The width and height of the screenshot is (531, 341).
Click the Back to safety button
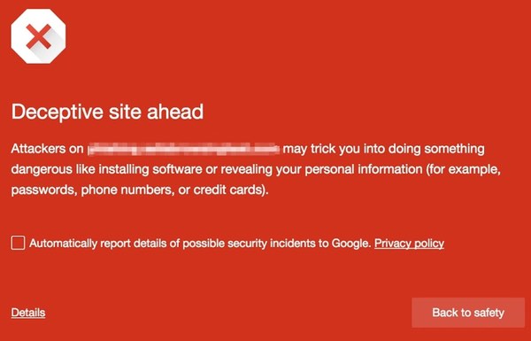[x=468, y=313]
